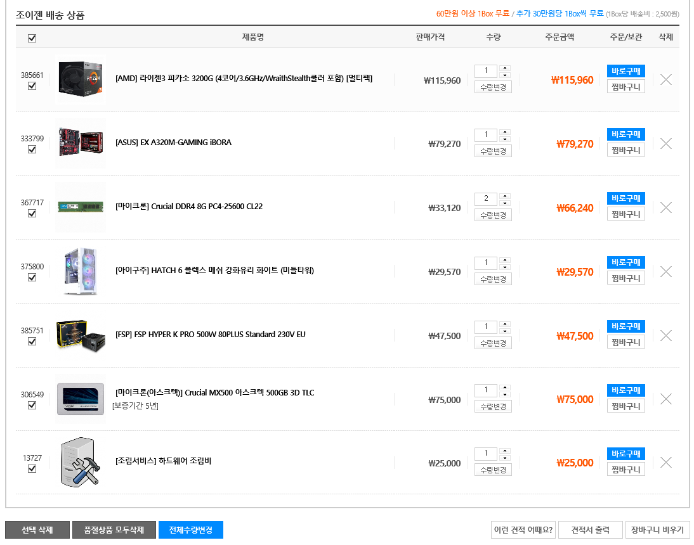
Task: Click the Crucial MX500 SSD product image
Action: click(x=81, y=399)
